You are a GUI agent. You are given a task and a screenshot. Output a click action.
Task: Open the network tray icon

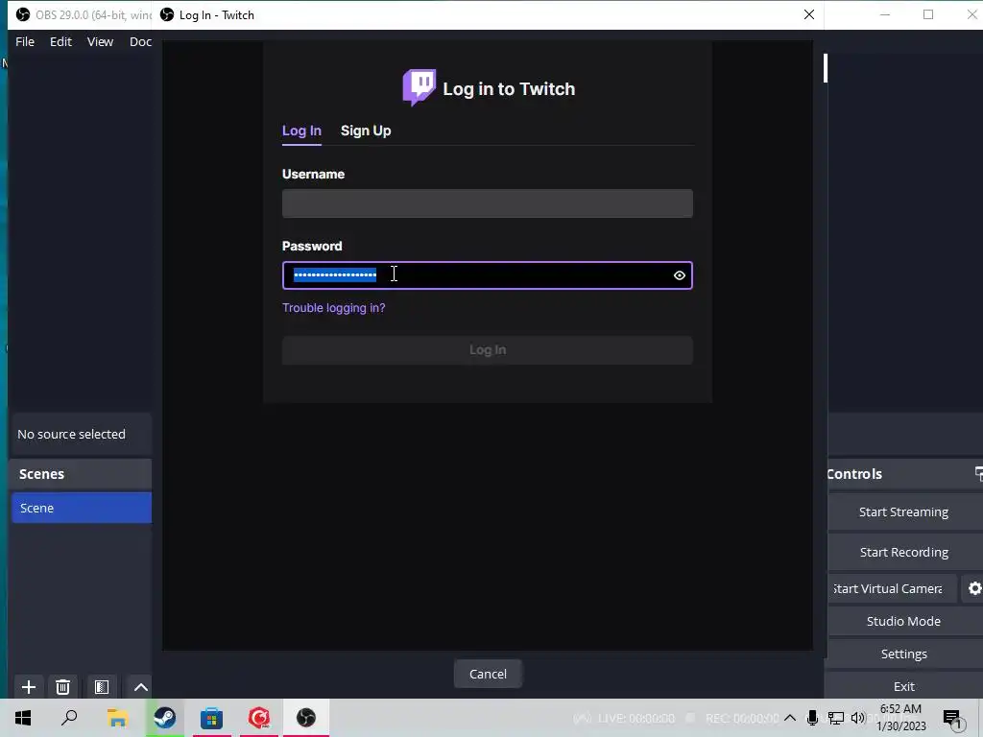click(x=836, y=718)
